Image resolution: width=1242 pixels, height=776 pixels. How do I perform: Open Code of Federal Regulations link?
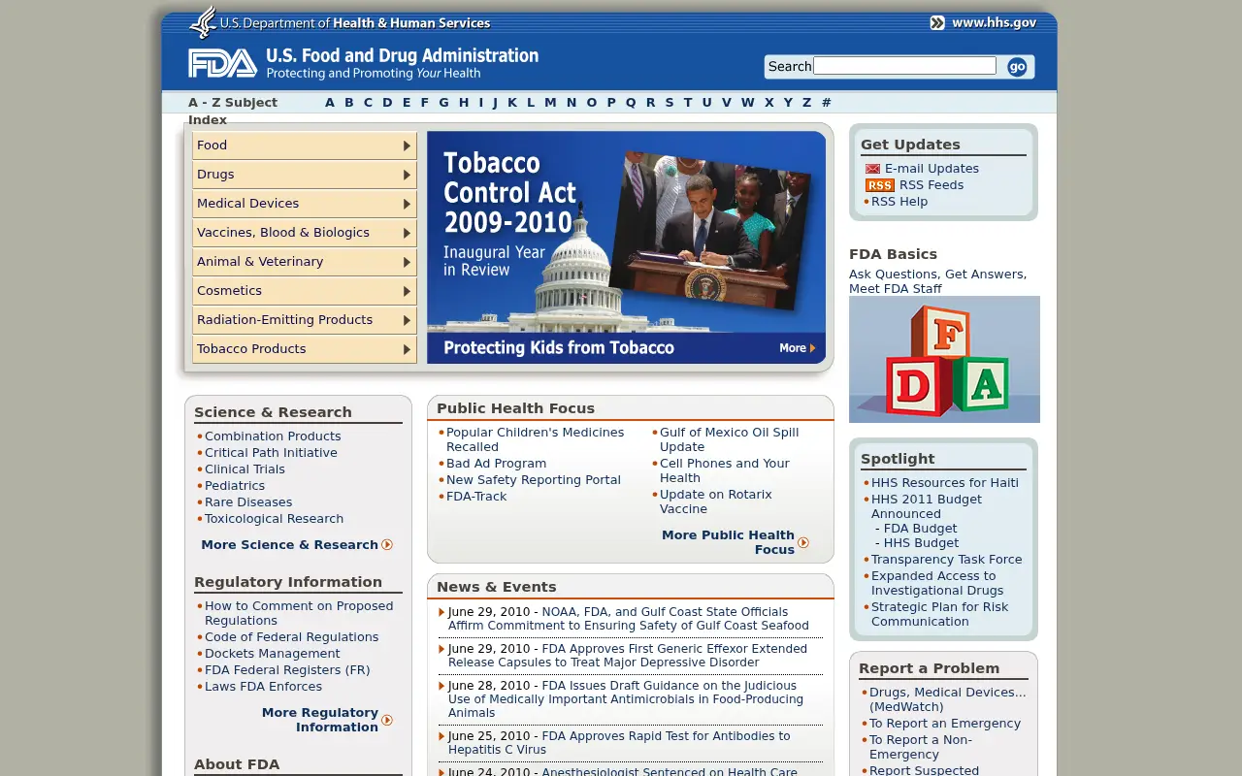292,637
